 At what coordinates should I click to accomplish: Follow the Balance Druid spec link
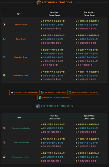(x=21, y=25)
